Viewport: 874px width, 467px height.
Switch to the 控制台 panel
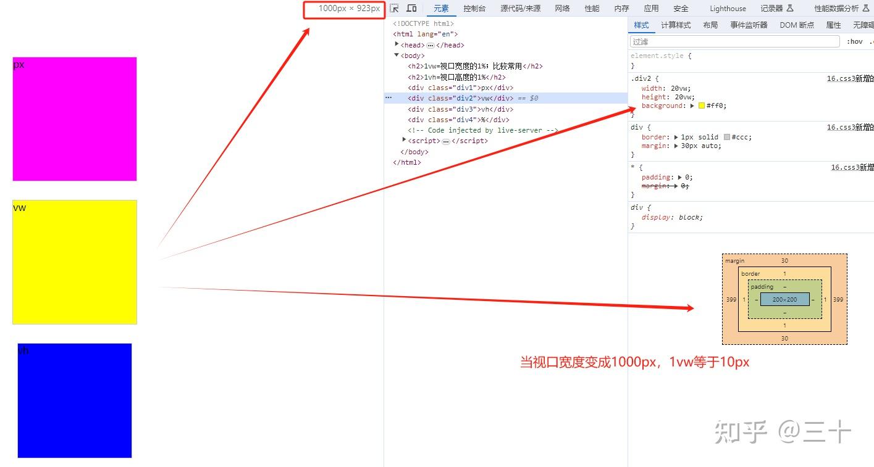click(474, 8)
